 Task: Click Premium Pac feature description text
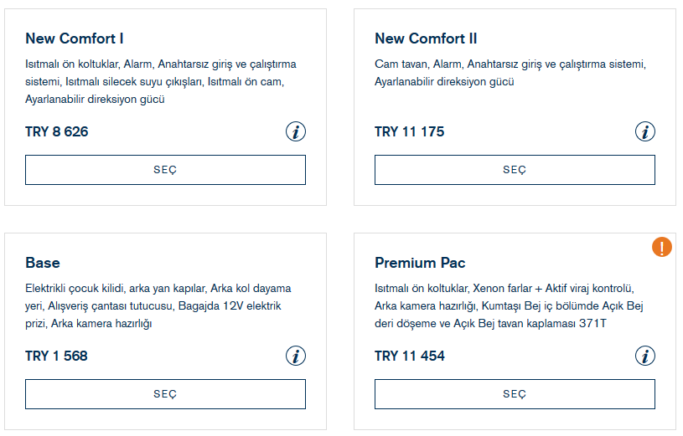509,305
